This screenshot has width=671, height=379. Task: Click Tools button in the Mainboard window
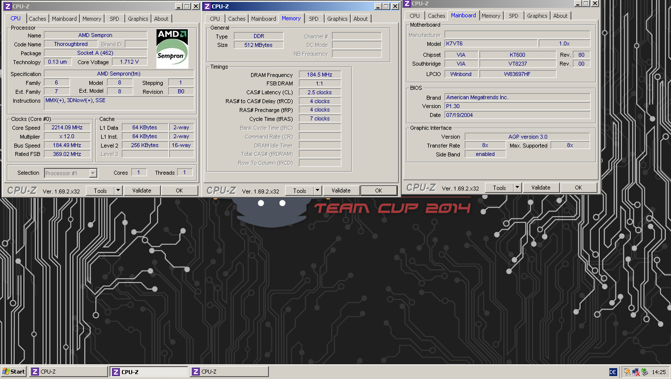499,188
